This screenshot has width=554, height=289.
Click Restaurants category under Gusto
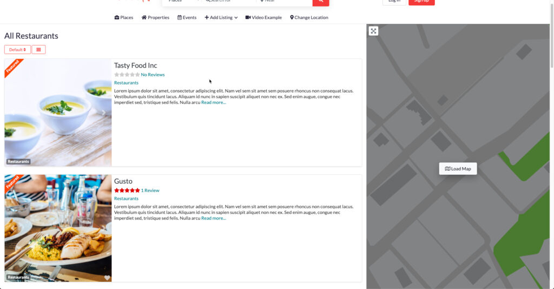click(126, 199)
